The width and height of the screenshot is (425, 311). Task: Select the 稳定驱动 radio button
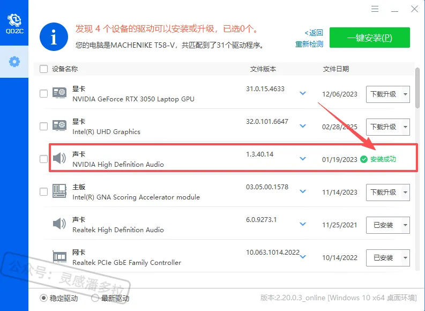pos(43,298)
